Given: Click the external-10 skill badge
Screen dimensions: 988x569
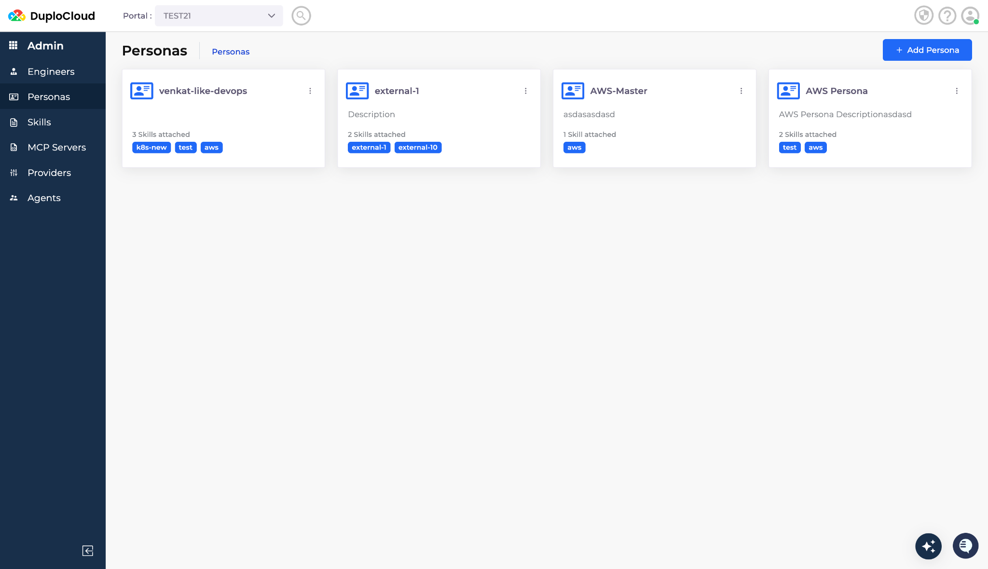Looking at the screenshot, I should point(418,148).
